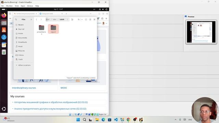Select the presentation folder
Viewport: 219px width, 123px height.
click(x=41, y=29)
